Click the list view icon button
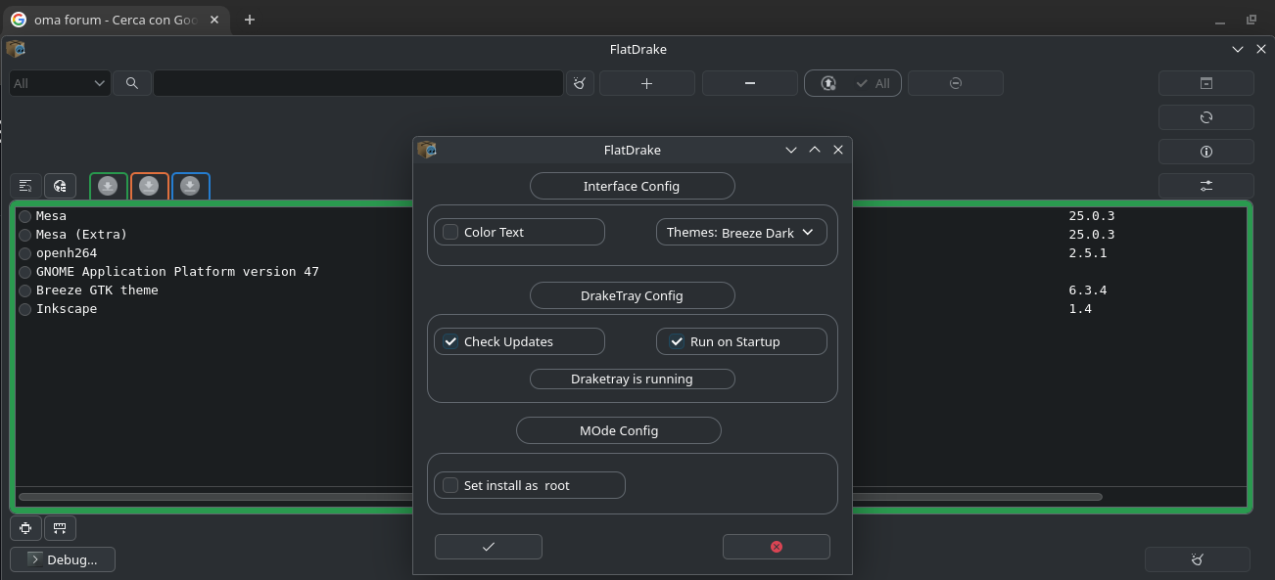Image resolution: width=1275 pixels, height=580 pixels. (26, 186)
